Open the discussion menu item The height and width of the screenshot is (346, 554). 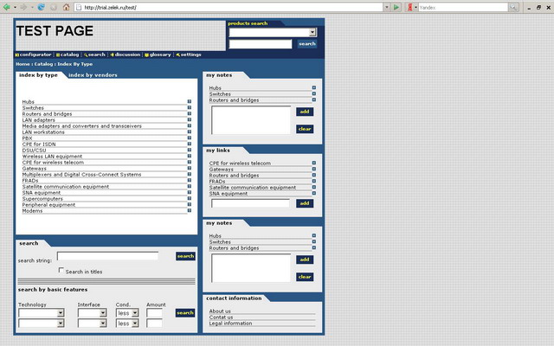click(126, 54)
